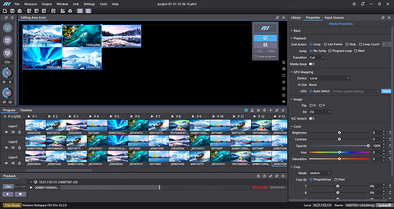
Task: Click the Live button in Playback
Action: (x=7, y=186)
